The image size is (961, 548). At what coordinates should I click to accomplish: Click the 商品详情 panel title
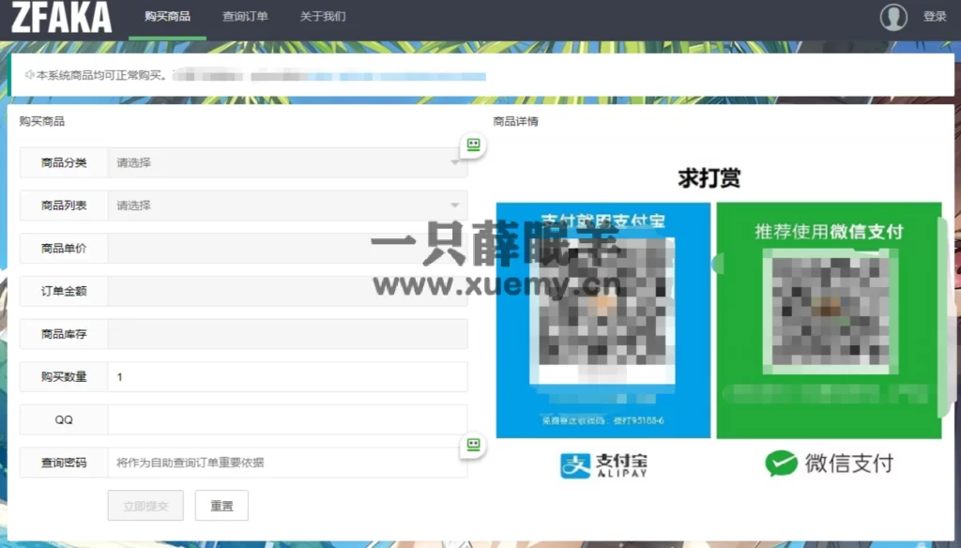point(515,121)
